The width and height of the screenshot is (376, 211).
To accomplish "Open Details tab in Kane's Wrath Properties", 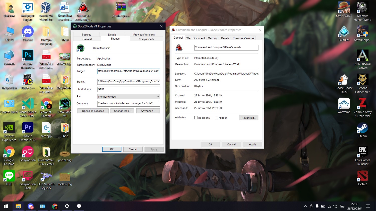I will (x=225, y=38).
